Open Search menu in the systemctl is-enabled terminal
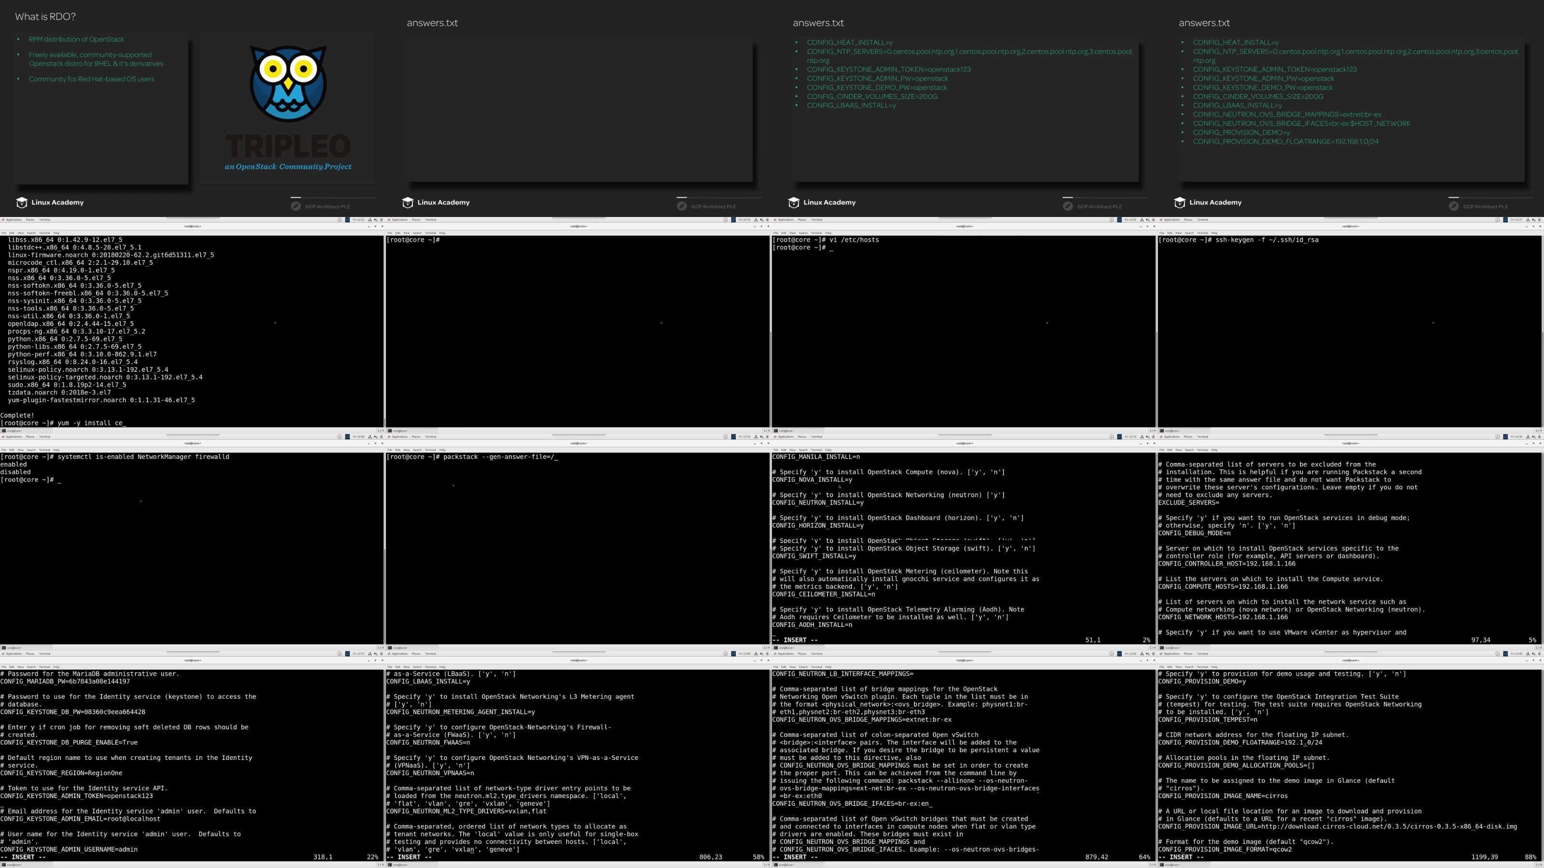The width and height of the screenshot is (1544, 868). (x=31, y=450)
